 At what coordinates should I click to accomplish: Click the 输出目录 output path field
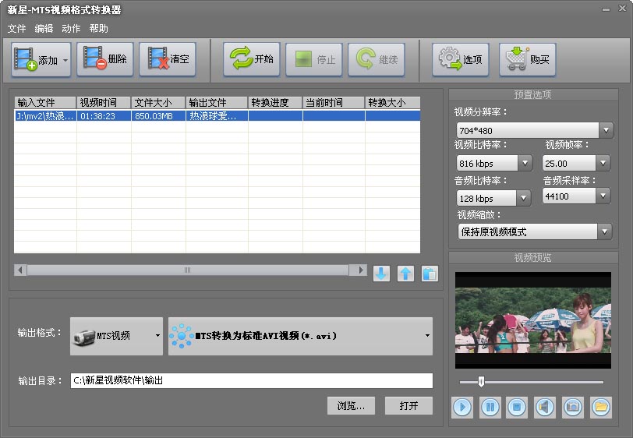tap(251, 381)
